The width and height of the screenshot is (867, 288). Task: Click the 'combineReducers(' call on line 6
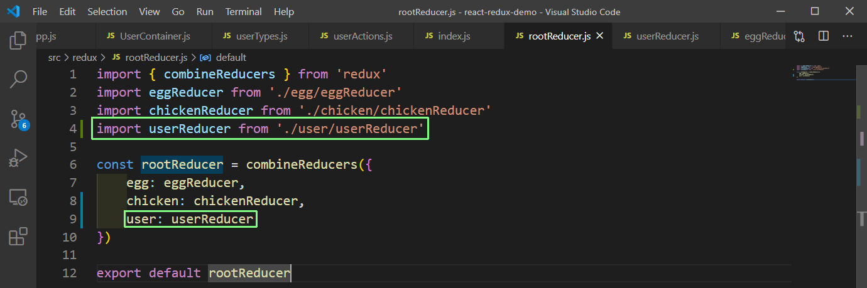click(x=305, y=165)
